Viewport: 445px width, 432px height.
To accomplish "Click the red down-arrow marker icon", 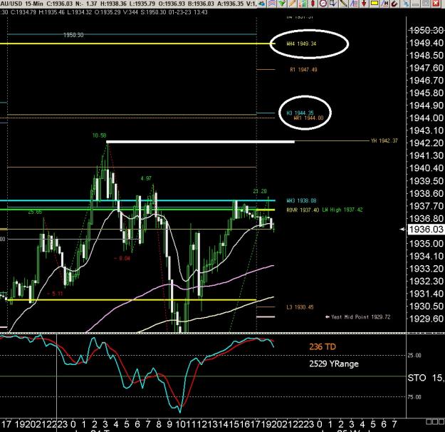I will pyautogui.click(x=364, y=4).
